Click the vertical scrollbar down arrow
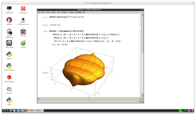 pyautogui.click(x=142, y=96)
